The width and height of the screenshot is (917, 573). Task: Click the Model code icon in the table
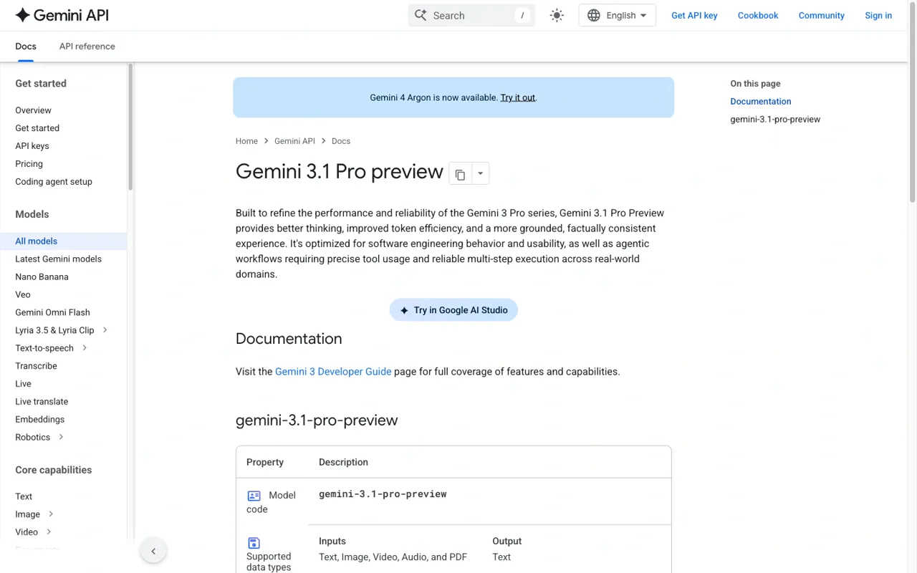pyautogui.click(x=254, y=496)
